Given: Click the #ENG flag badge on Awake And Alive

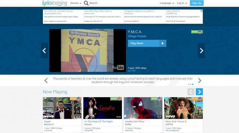Looking at the screenshot, I should 157,99.
